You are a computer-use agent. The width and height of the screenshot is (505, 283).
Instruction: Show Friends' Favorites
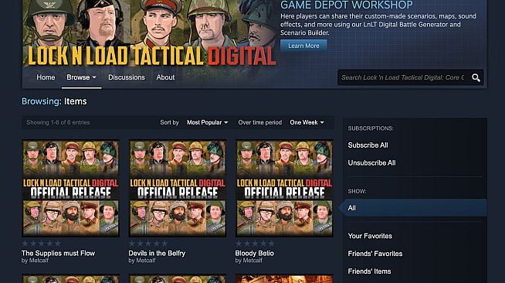[x=375, y=254]
